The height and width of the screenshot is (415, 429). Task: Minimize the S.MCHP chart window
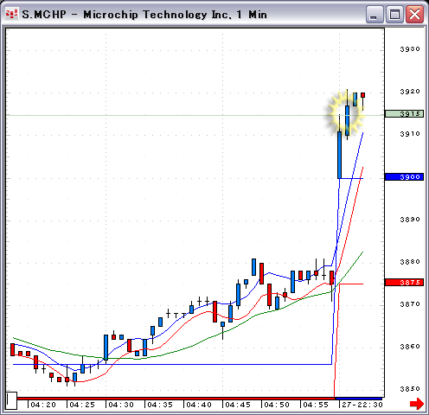tap(375, 15)
